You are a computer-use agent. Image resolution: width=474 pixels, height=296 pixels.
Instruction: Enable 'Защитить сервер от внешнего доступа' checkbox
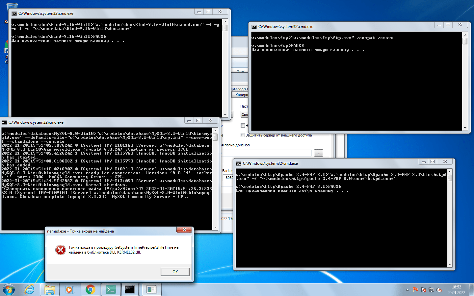243,135
